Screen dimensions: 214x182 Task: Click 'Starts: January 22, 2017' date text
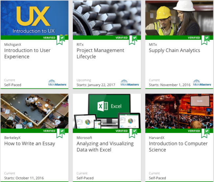pyautogui.click(x=96, y=85)
